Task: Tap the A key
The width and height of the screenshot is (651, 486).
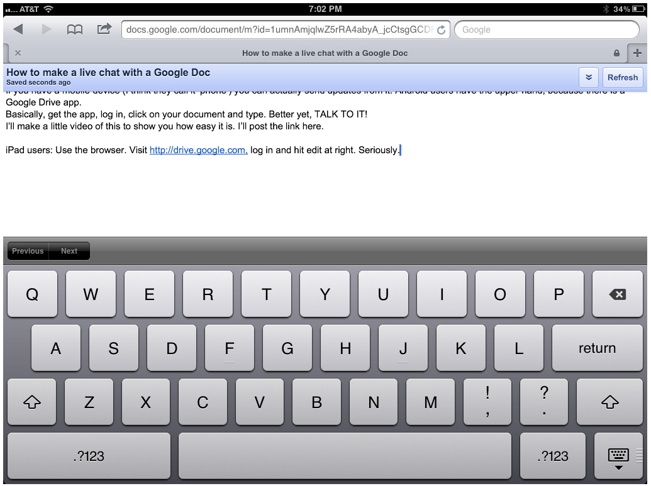Action: point(56,348)
